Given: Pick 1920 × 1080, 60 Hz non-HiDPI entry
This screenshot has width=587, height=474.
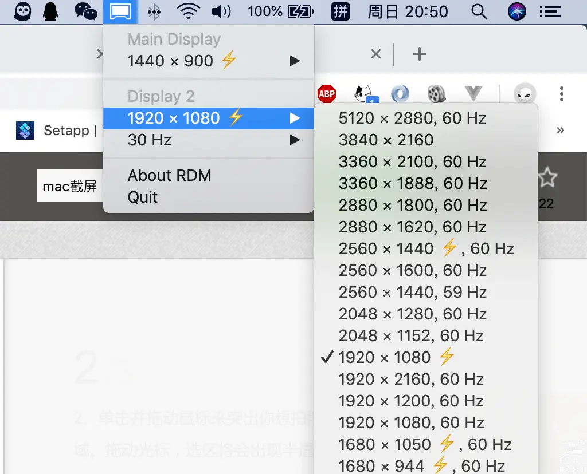Looking at the screenshot, I should [426, 422].
